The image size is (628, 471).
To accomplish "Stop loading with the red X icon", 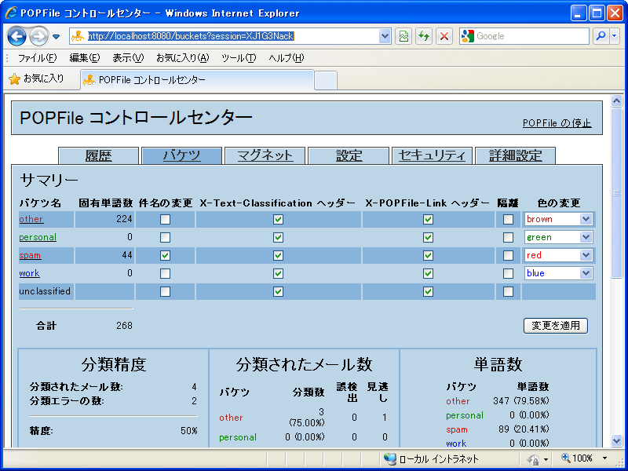I will pyautogui.click(x=444, y=36).
